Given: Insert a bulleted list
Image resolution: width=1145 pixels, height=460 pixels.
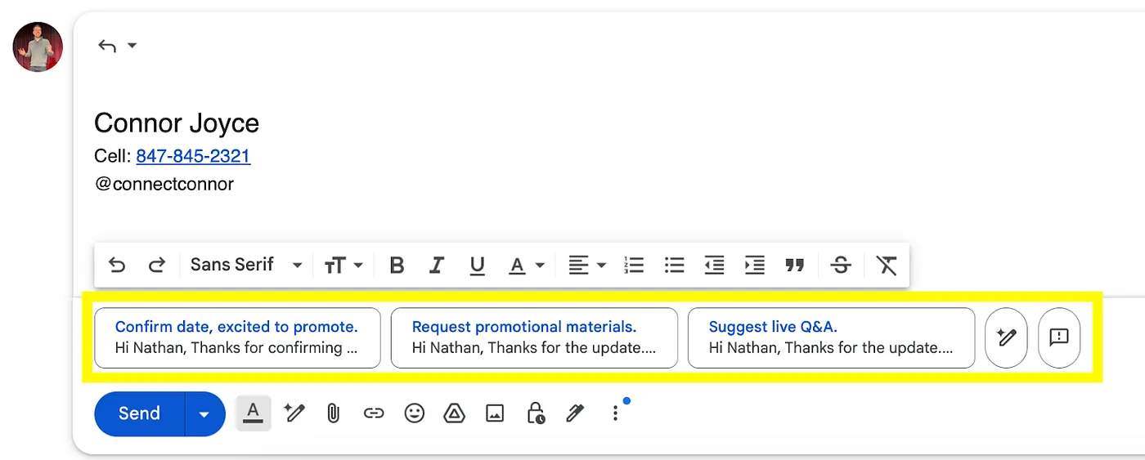Looking at the screenshot, I should (674, 265).
